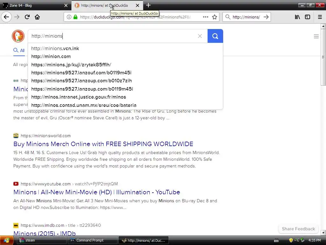This screenshot has height=245, width=326.
Task: Click scrollbar up arrow
Action: pyautogui.click(x=323, y=26)
